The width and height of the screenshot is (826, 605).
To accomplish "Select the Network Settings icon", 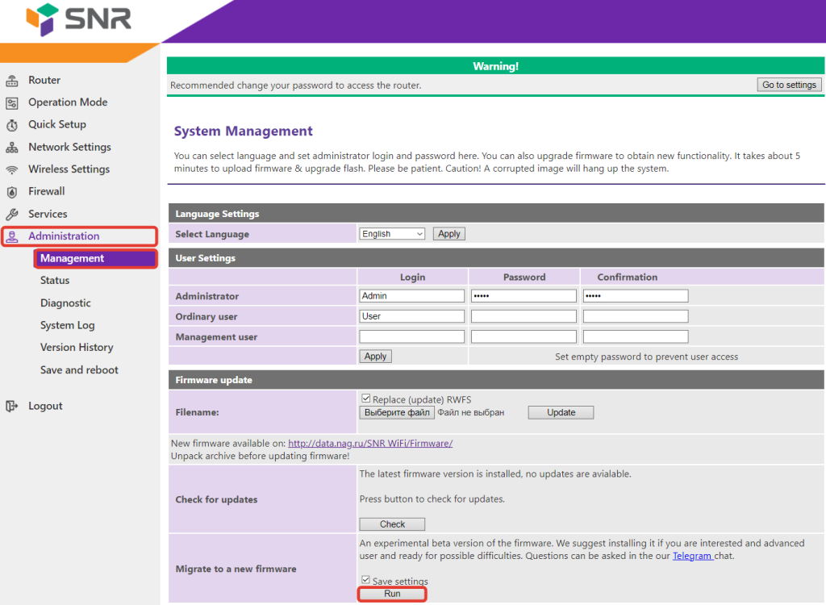I will [11, 148].
